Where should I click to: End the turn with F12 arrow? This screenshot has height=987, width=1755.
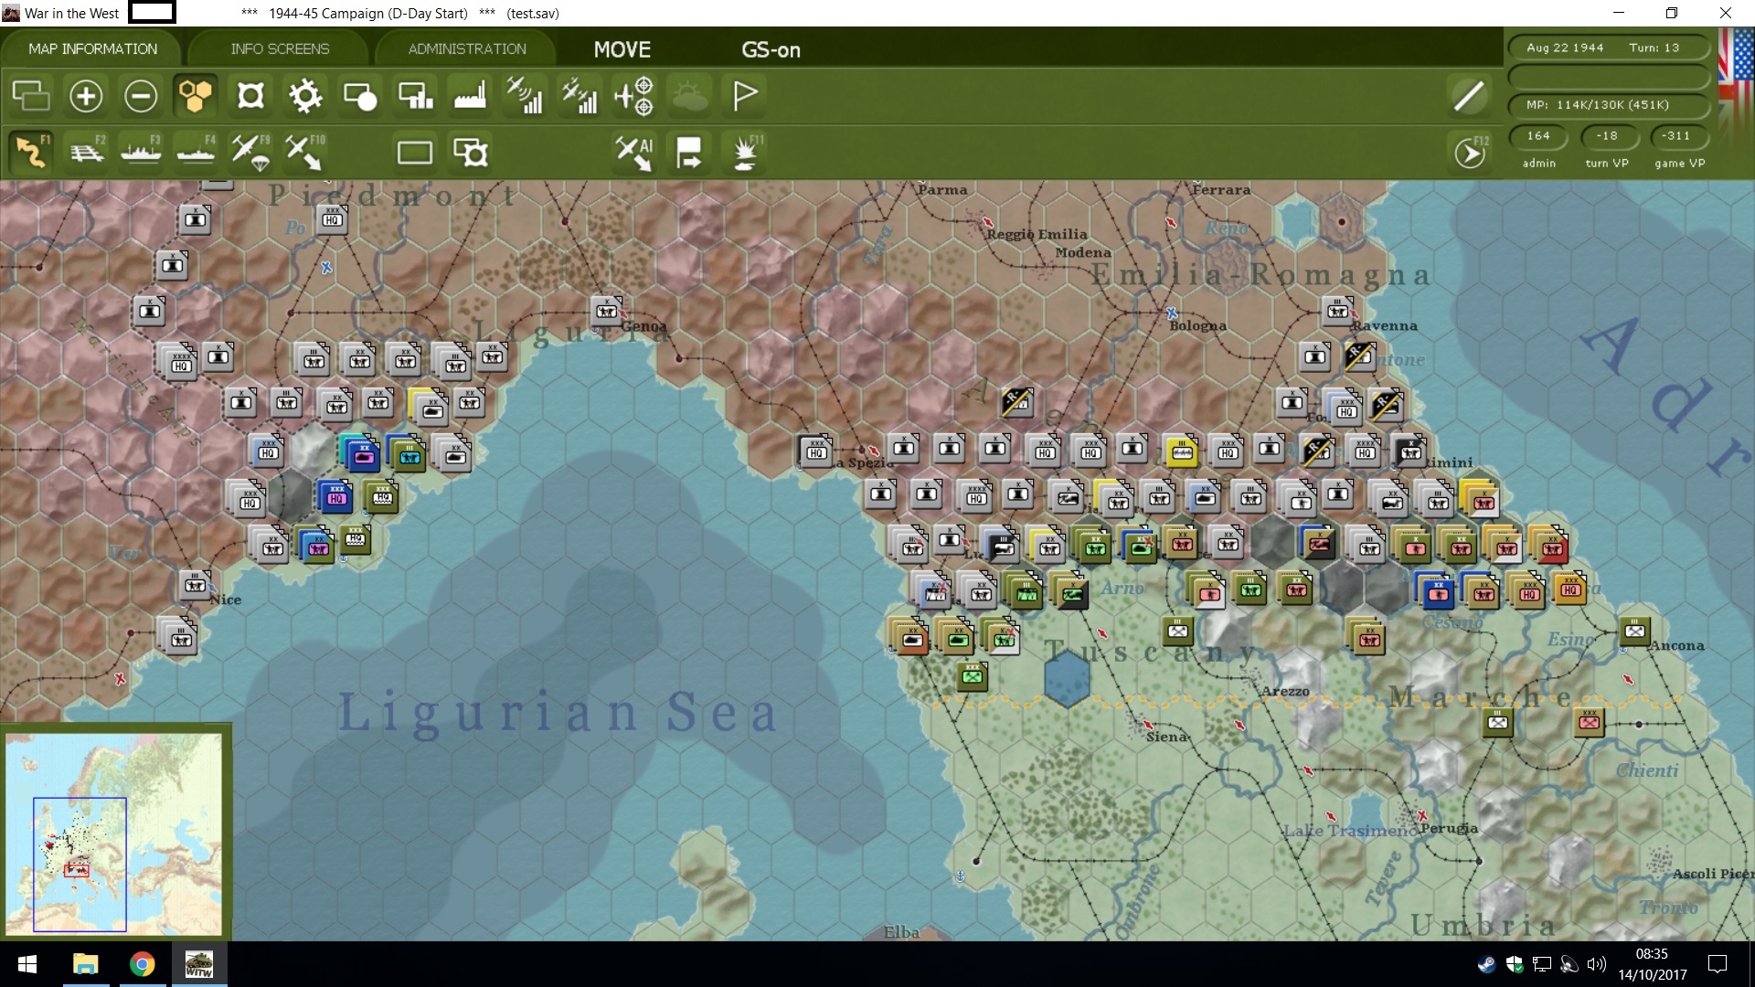point(1470,153)
